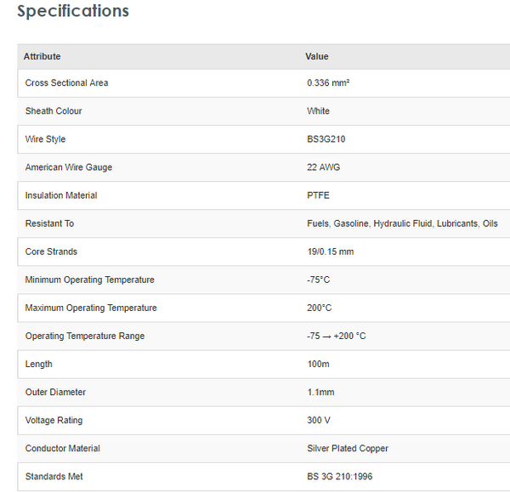Select the Minimum Operating Temperature label
The width and height of the screenshot is (510, 492).
tap(90, 280)
